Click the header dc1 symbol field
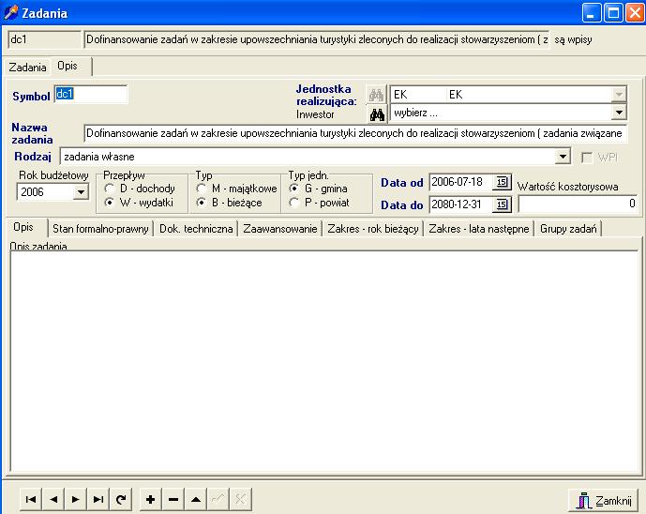The width and height of the screenshot is (646, 514). (x=44, y=39)
